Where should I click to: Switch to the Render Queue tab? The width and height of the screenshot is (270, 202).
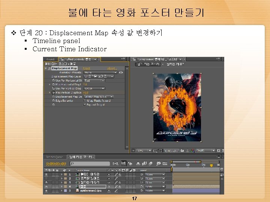[54, 157]
